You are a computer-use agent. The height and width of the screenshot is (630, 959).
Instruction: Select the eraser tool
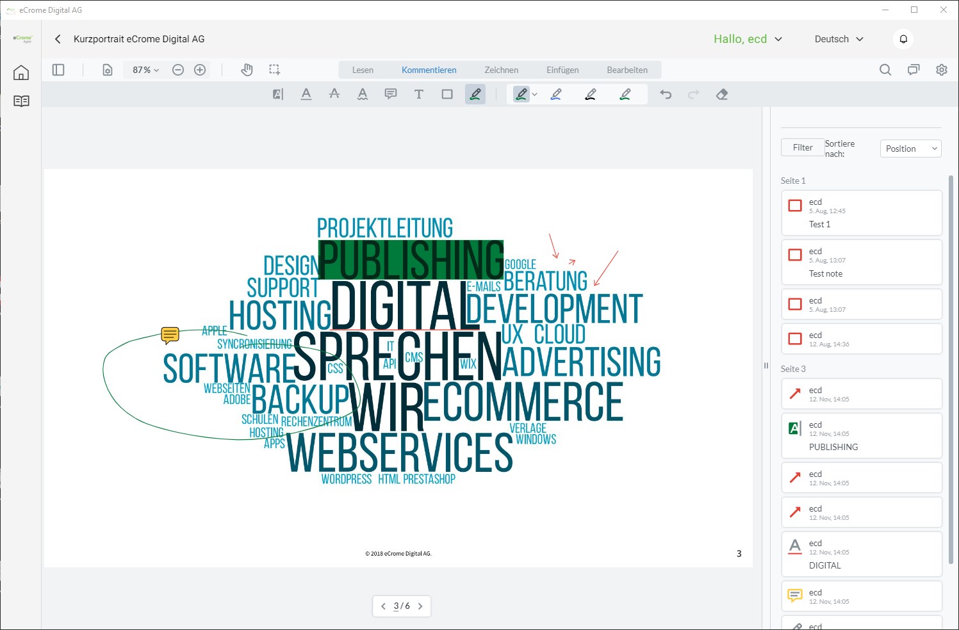[x=722, y=95]
